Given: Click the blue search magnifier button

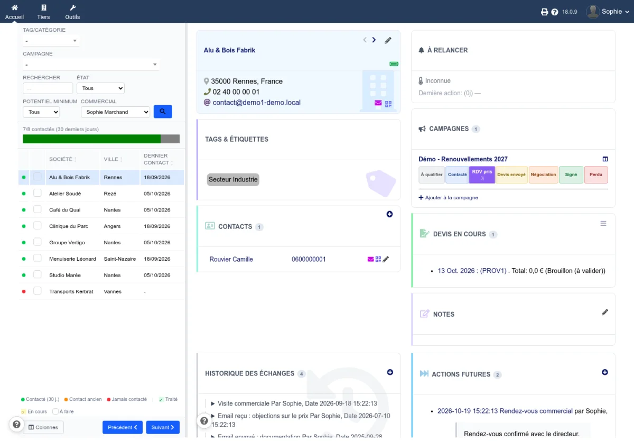Looking at the screenshot, I should [x=163, y=112].
